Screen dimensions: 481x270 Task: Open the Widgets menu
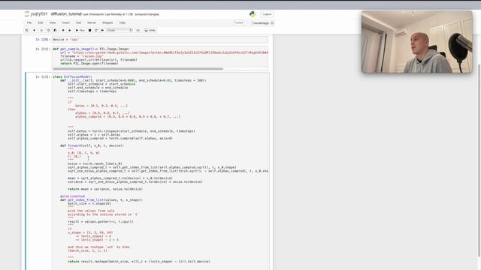[x=107, y=22]
